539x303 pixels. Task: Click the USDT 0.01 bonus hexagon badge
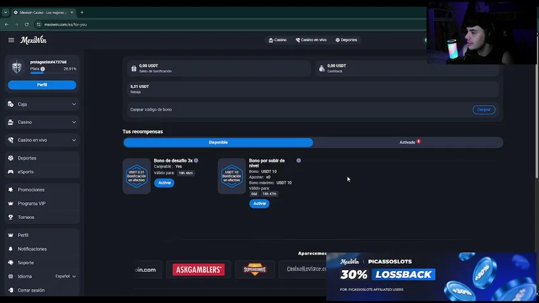click(x=136, y=176)
